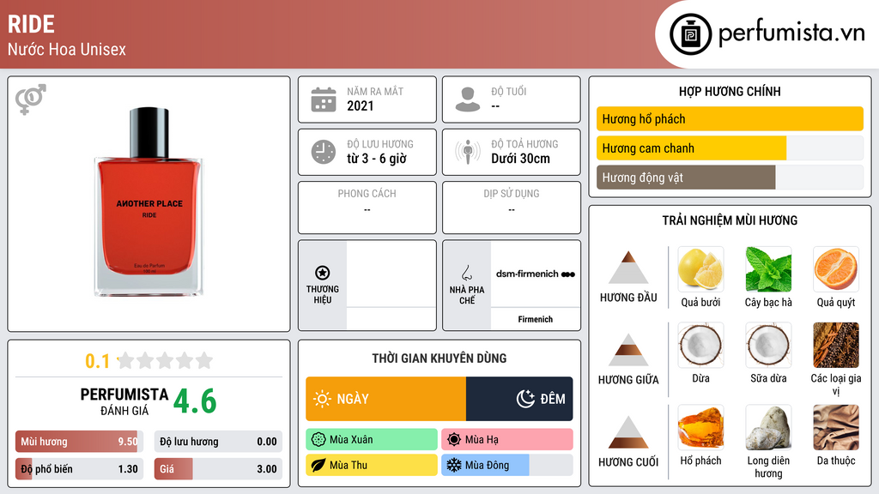Click the sillage icon beside Độ toả hương
This screenshot has height=494, width=879.
(x=468, y=152)
